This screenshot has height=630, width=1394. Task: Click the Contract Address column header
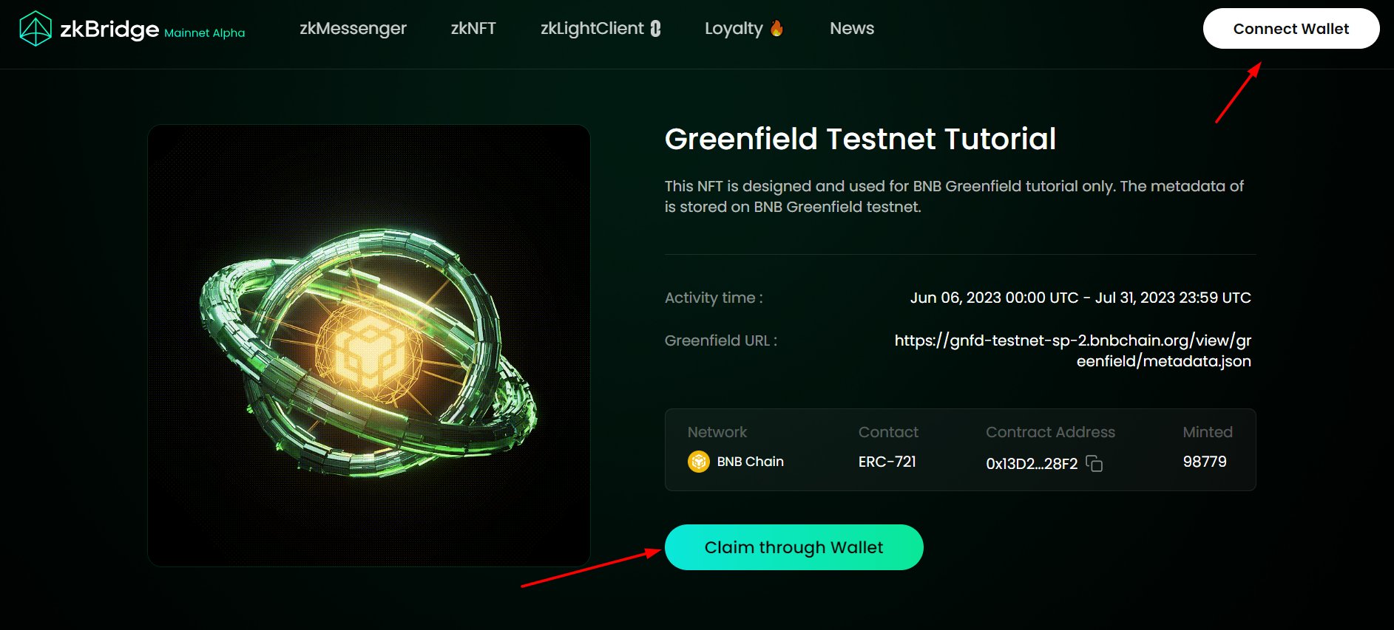[1050, 432]
